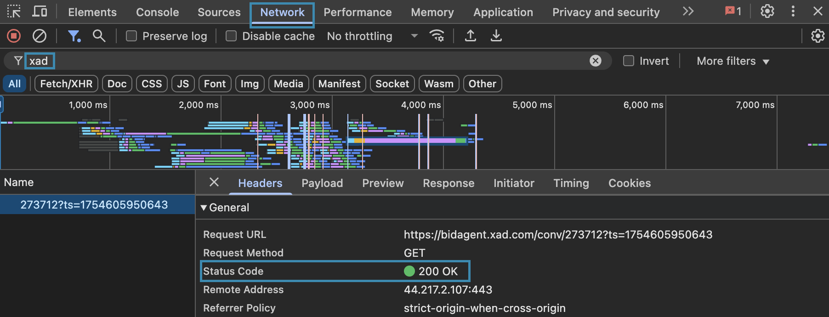Open the network search magnifier
Image resolution: width=829 pixels, height=317 pixels.
pyautogui.click(x=99, y=36)
